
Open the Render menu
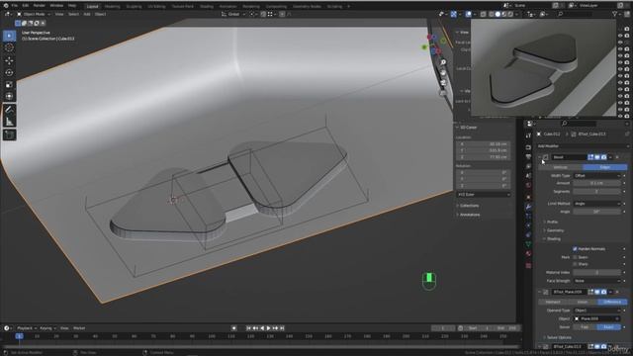point(40,6)
